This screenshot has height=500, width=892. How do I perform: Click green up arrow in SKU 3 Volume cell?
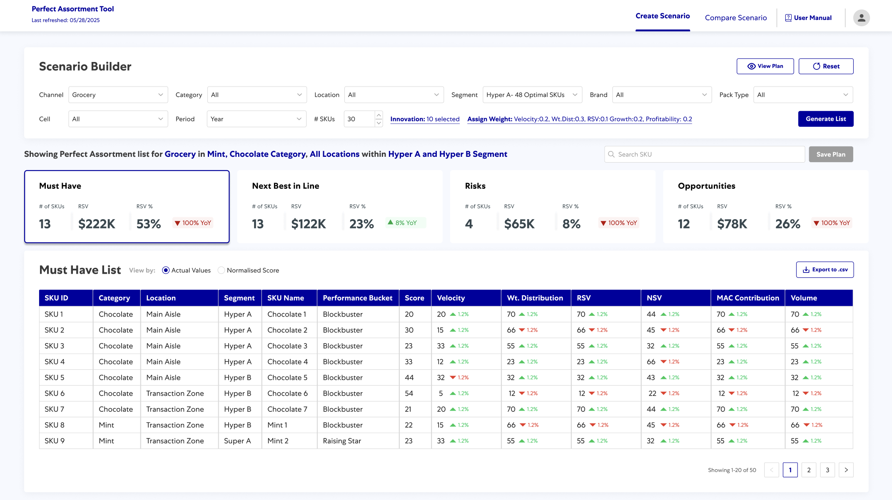coord(806,346)
